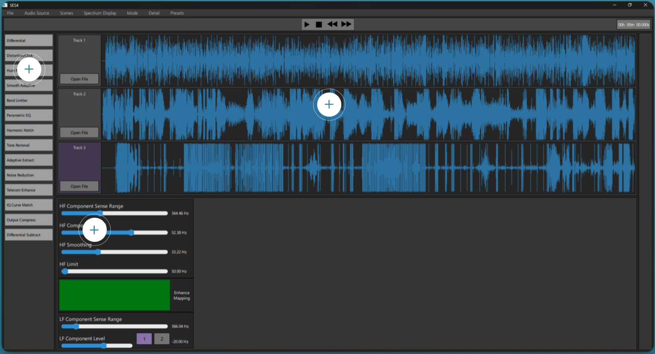Switch to the gray '2' toggle button

162,339
